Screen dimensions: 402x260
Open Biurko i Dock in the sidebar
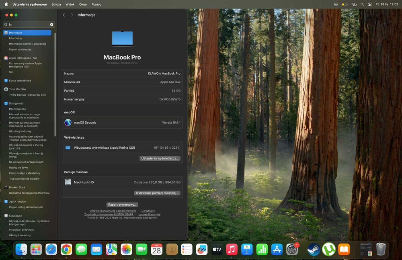point(17,187)
